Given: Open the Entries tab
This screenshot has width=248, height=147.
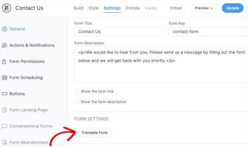Looking at the screenshot, I should (x=133, y=8).
